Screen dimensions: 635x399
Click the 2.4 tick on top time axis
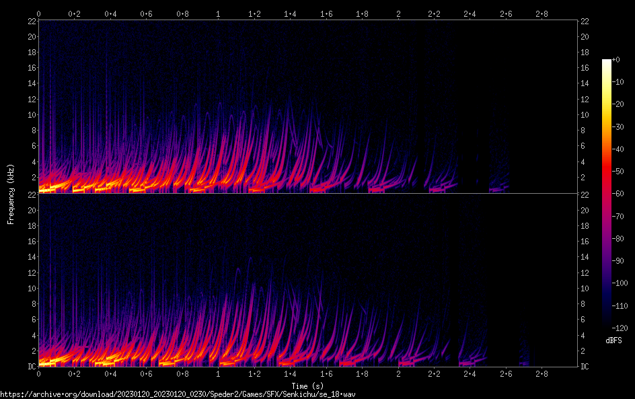pyautogui.click(x=470, y=13)
